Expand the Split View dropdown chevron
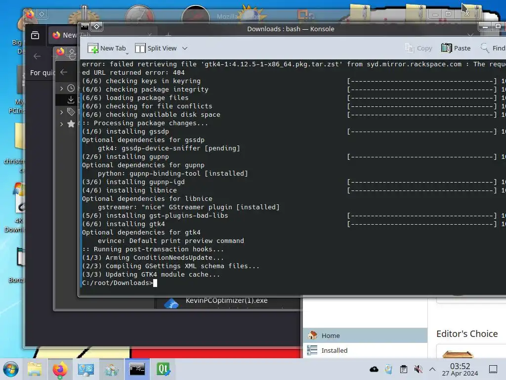 pyautogui.click(x=185, y=48)
